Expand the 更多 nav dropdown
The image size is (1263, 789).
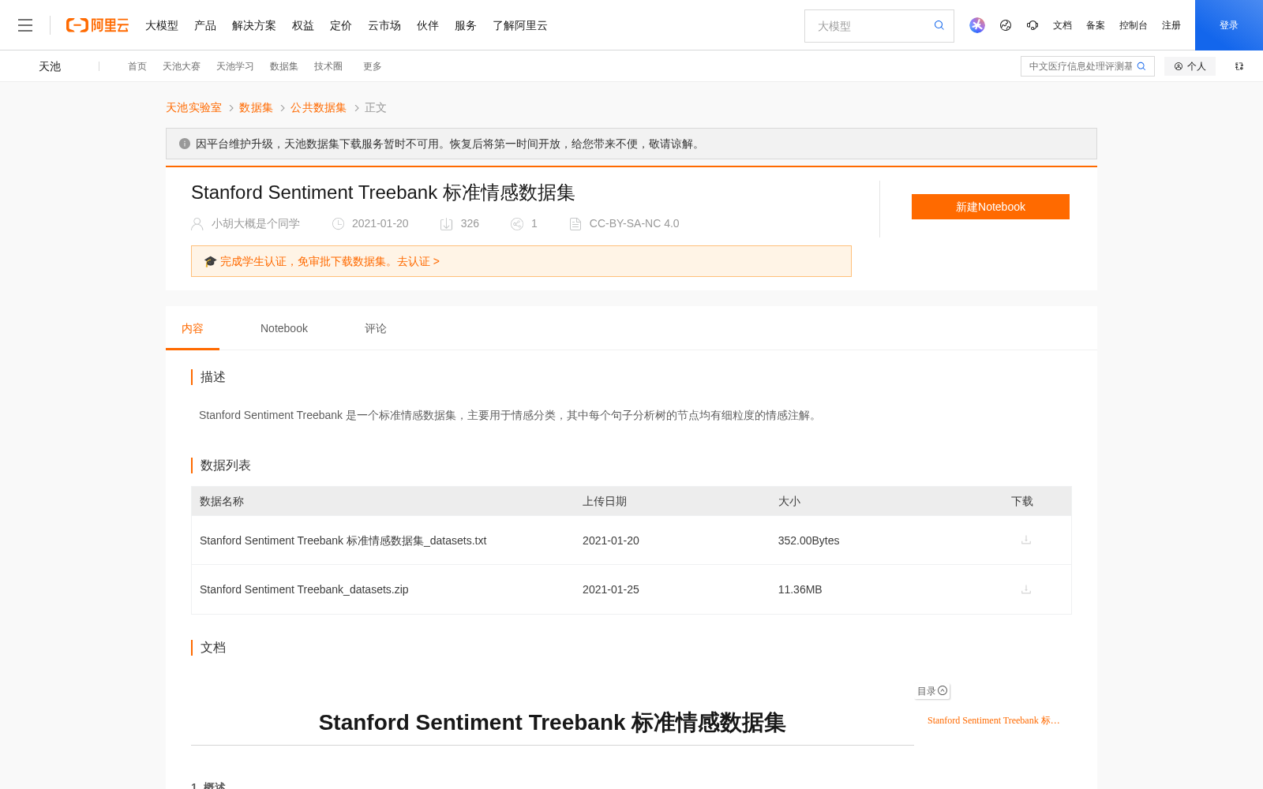click(x=373, y=66)
